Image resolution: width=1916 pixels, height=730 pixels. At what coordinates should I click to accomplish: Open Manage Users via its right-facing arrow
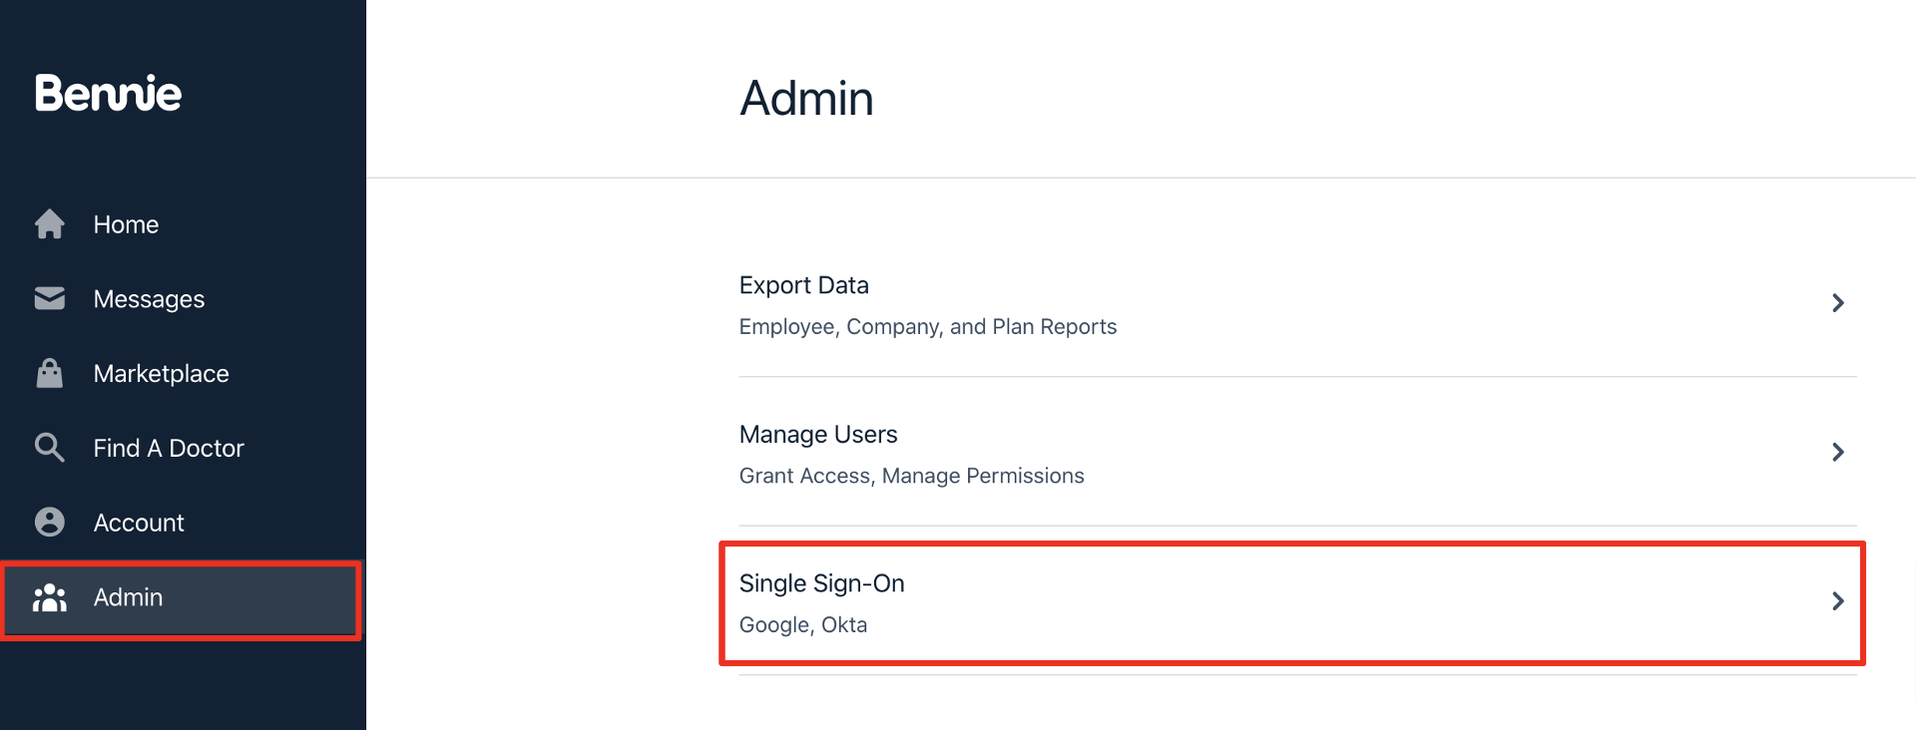point(1839,452)
